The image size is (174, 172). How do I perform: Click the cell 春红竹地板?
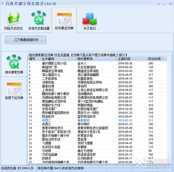85,151
